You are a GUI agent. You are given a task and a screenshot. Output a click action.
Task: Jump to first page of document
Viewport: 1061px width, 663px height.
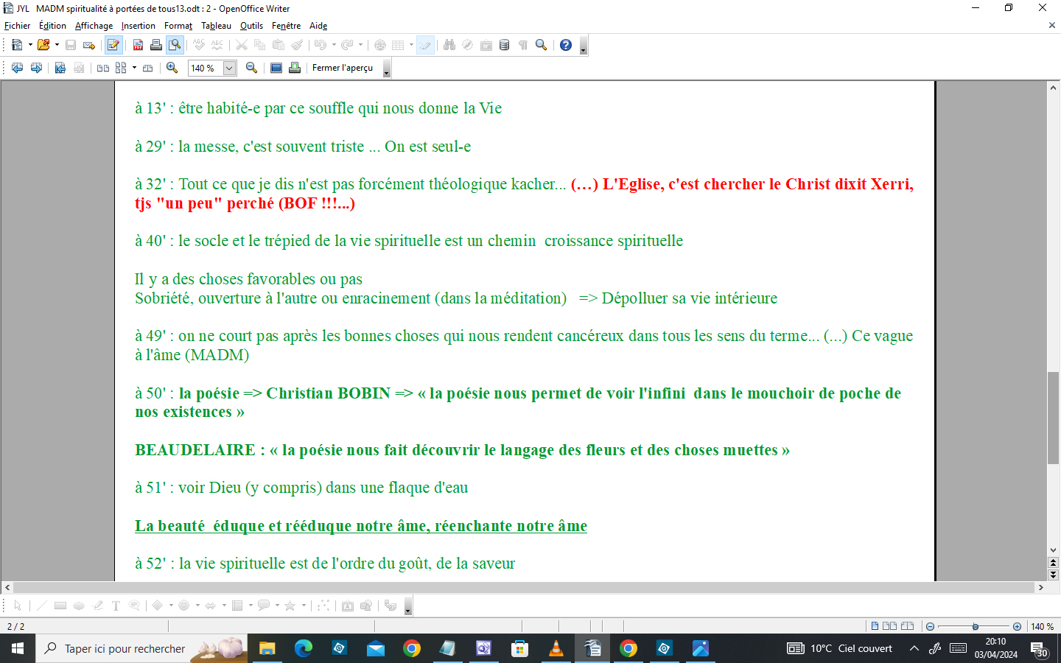(60, 68)
